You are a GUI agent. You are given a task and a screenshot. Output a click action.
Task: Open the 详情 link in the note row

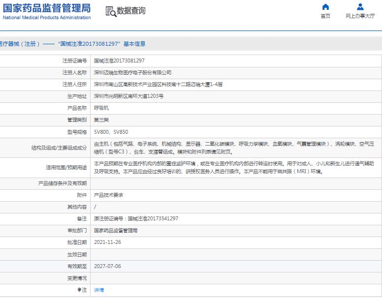click(x=99, y=290)
